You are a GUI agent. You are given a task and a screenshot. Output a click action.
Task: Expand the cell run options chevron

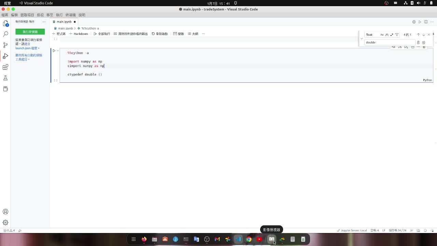58,51
